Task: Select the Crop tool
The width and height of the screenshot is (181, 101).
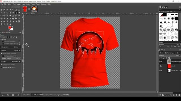Action: coord(7,13)
